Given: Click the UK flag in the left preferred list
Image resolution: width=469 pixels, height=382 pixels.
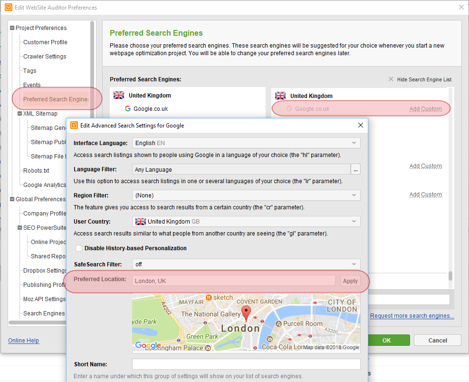Looking at the screenshot, I should (x=119, y=95).
